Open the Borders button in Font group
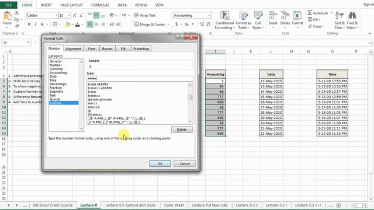The image size is (374, 210). tap(54, 24)
